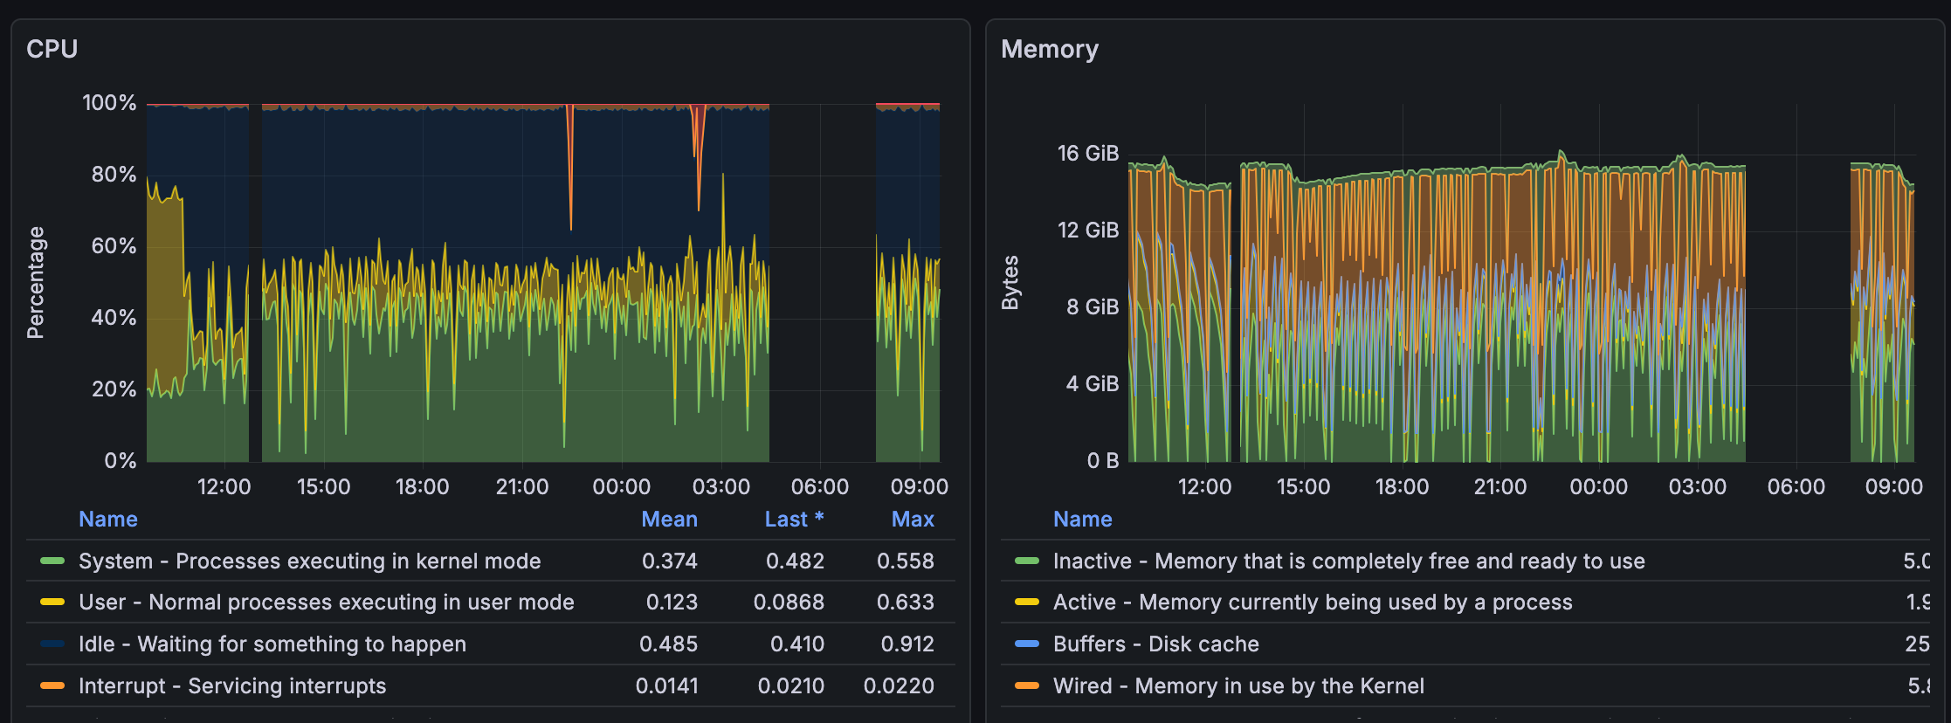Click the orange Interrupt color swatch
The image size is (1951, 723).
[x=52, y=686]
